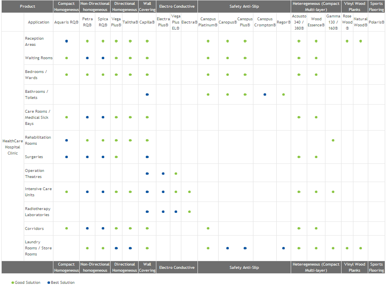389x296 pixels.
Task: Click the Regor® product name
Action: 284,22
